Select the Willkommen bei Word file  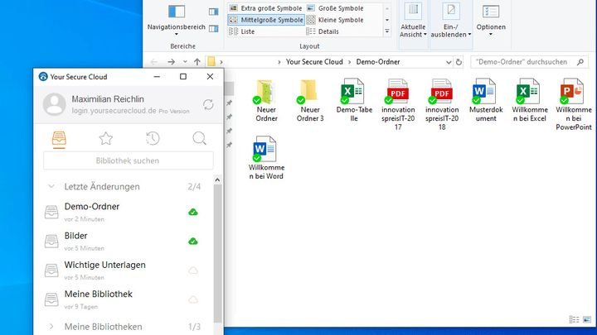point(266,158)
